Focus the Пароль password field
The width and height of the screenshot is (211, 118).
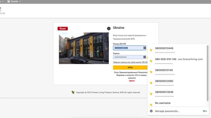(130, 57)
